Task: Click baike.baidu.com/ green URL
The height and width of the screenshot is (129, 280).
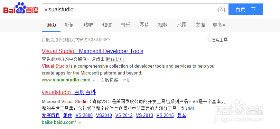Action: [59, 122]
